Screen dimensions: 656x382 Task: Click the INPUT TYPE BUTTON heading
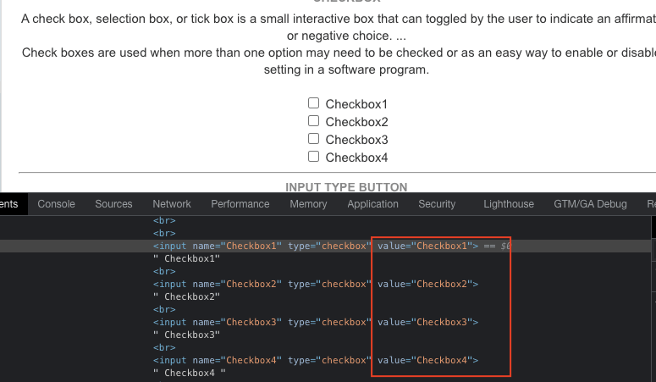click(346, 187)
